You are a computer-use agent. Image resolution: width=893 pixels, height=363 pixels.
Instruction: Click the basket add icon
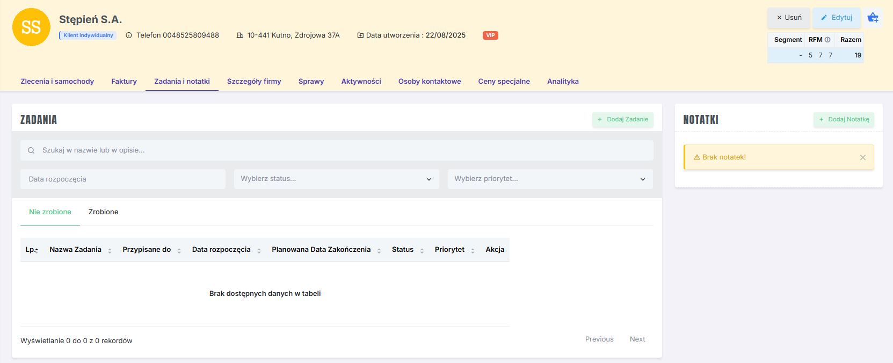click(x=873, y=18)
